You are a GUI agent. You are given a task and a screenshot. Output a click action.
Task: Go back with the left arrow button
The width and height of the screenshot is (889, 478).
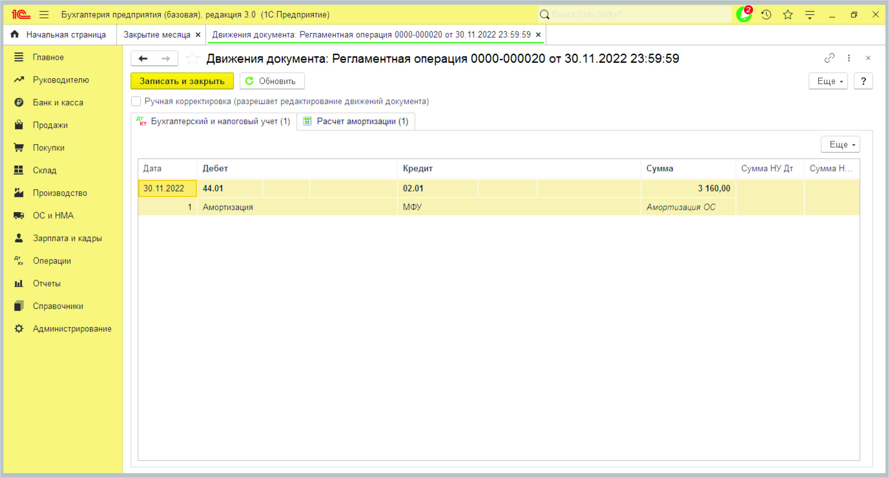click(143, 59)
